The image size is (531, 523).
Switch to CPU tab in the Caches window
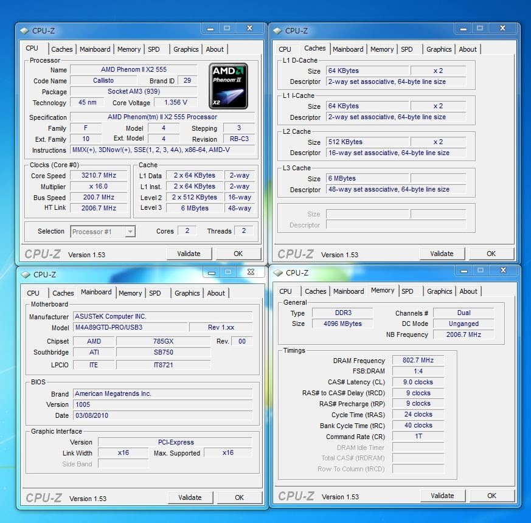[285, 49]
